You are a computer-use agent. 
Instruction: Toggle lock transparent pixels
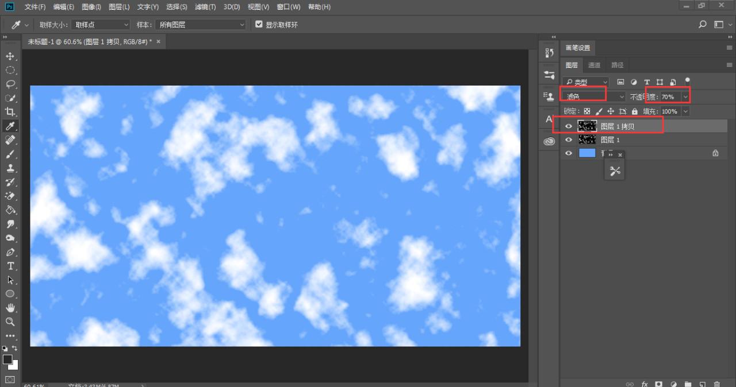click(x=587, y=111)
